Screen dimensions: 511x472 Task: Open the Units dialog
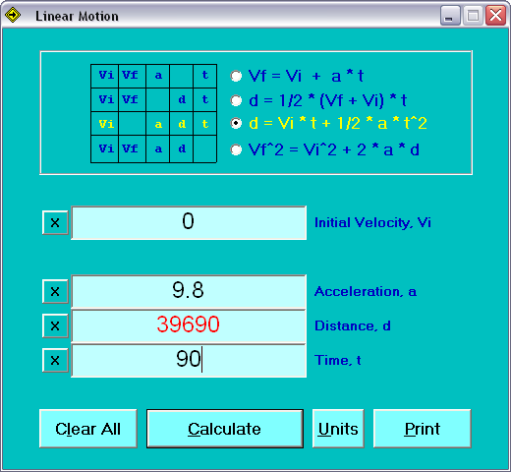coord(338,429)
